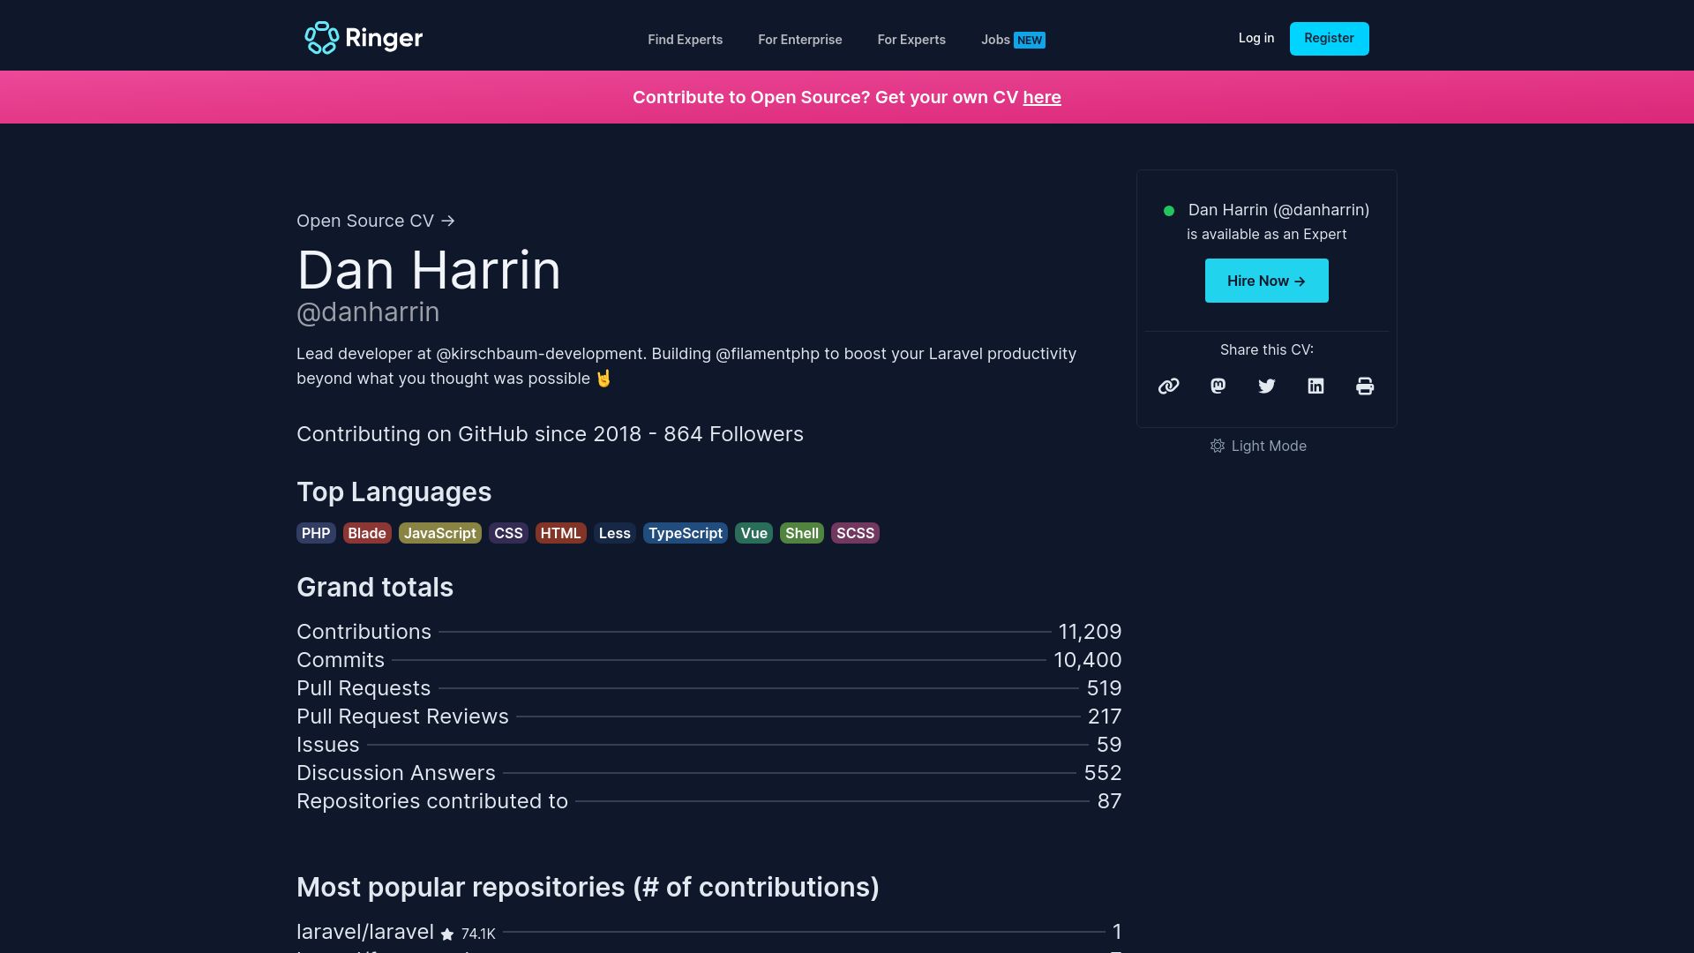
Task: Click the Pull Request Reviews label
Action: click(x=402, y=717)
